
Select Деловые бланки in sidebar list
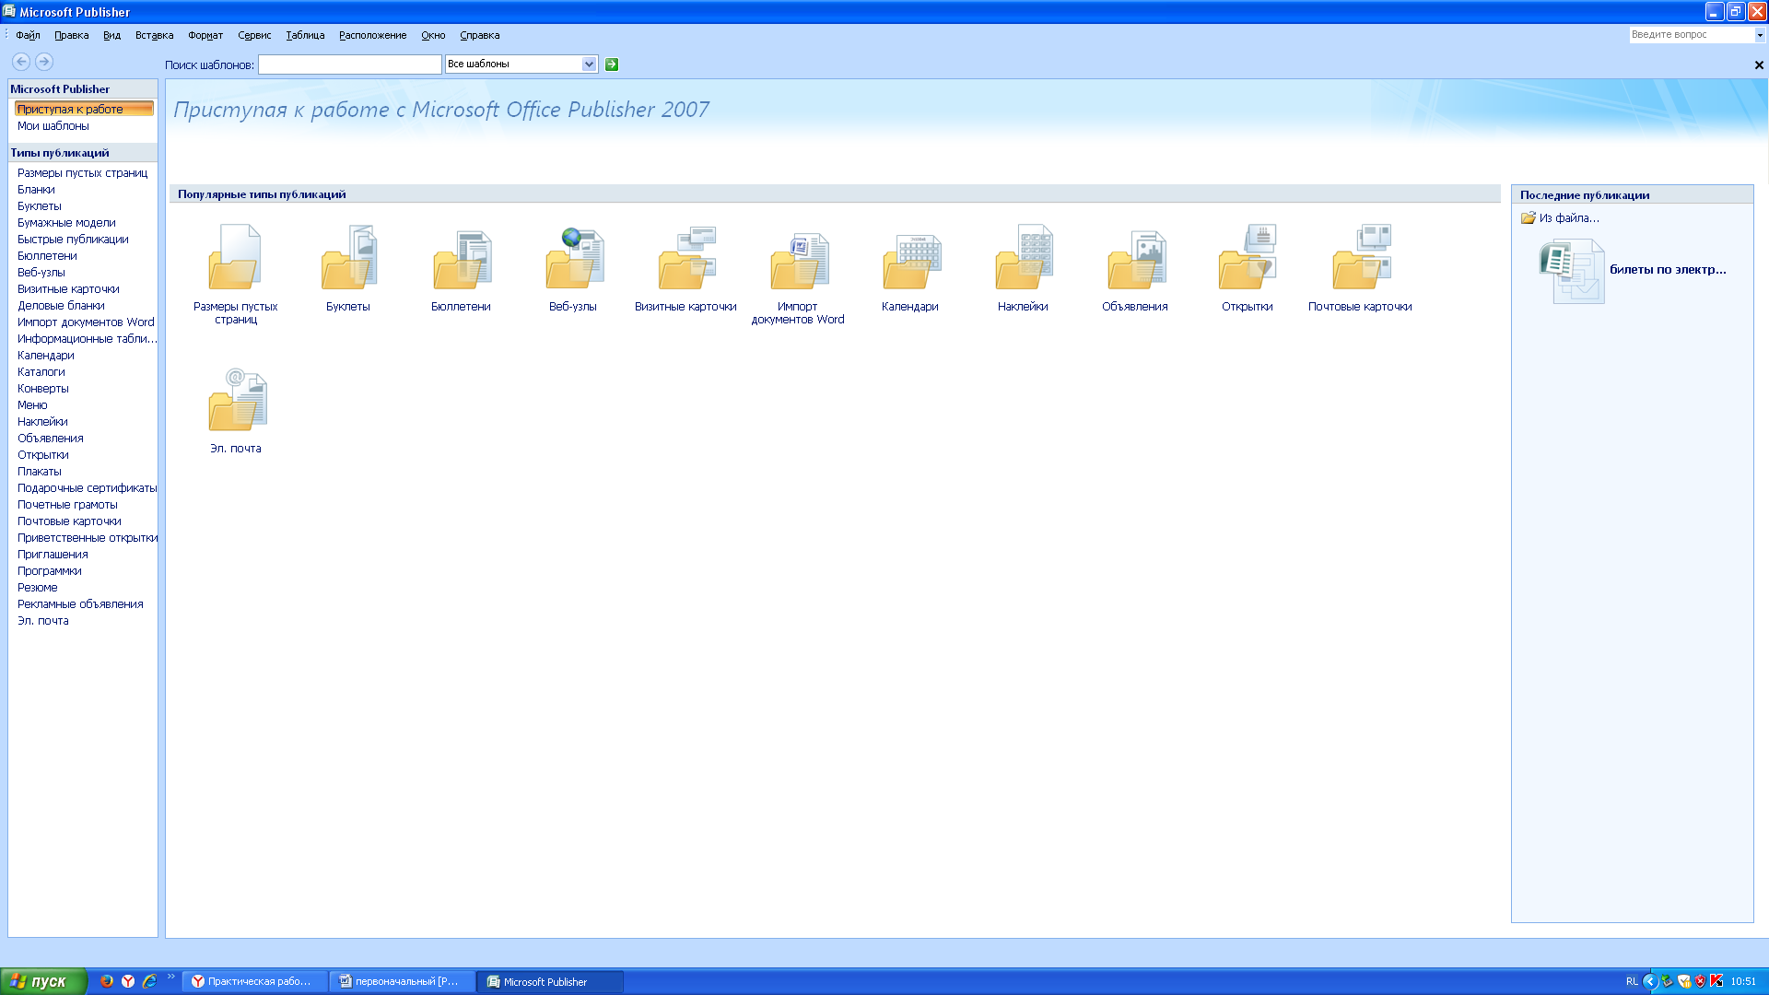(61, 306)
